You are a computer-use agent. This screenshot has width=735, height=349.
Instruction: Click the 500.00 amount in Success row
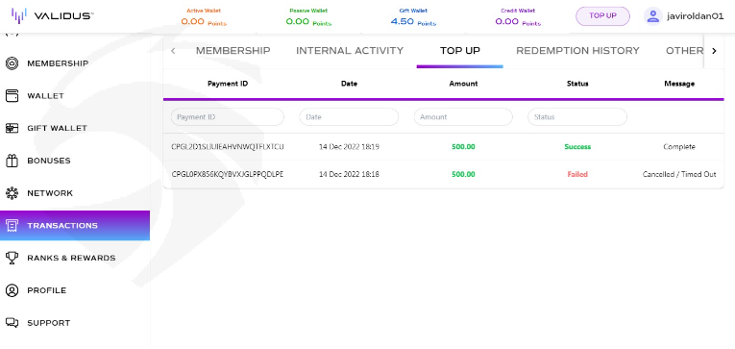pyautogui.click(x=463, y=147)
